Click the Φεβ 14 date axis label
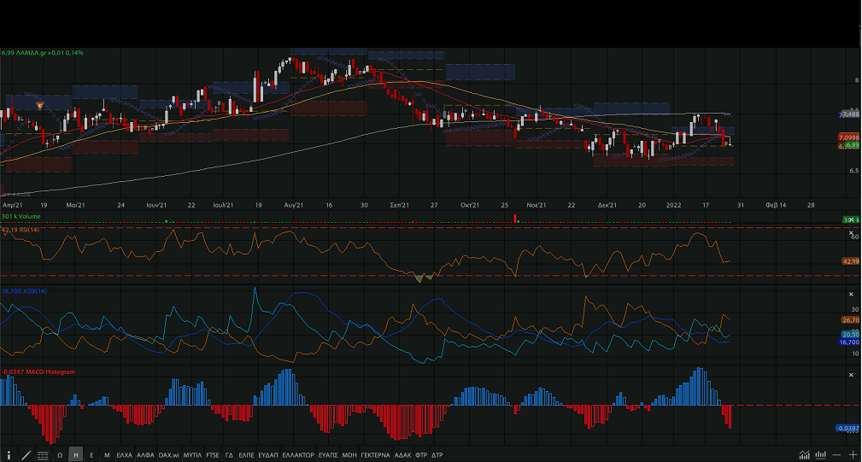862x462 pixels. click(776, 205)
